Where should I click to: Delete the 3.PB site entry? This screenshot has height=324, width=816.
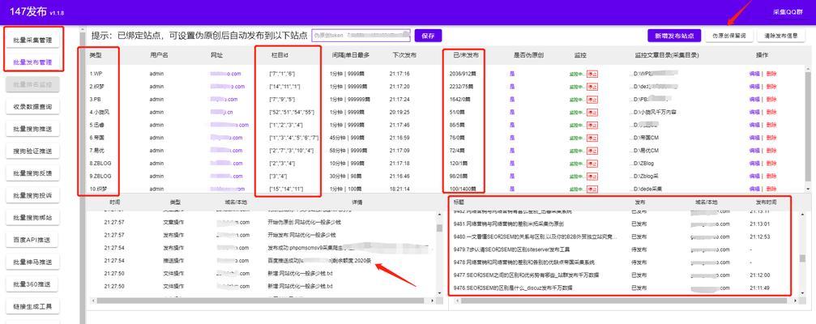[771, 100]
